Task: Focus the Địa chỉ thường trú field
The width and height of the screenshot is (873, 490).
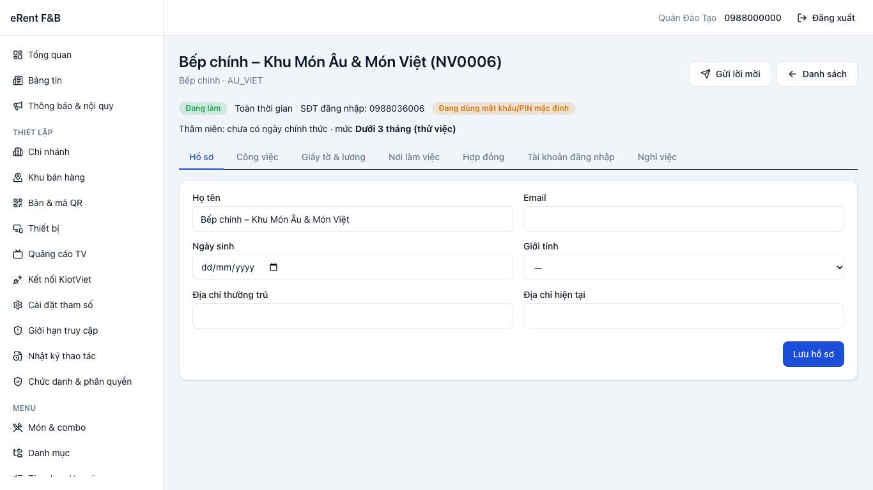Action: [x=353, y=316]
